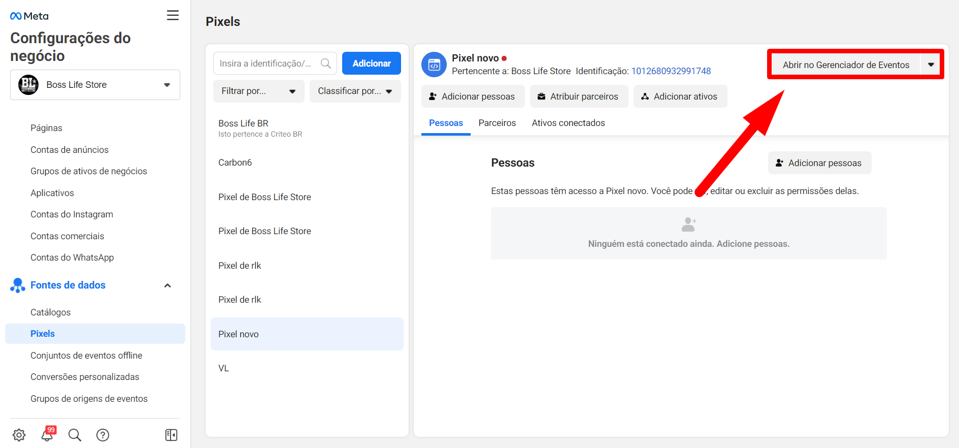This screenshot has width=959, height=448.
Task: Open Grupos de origens de eventos
Action: tap(89, 399)
